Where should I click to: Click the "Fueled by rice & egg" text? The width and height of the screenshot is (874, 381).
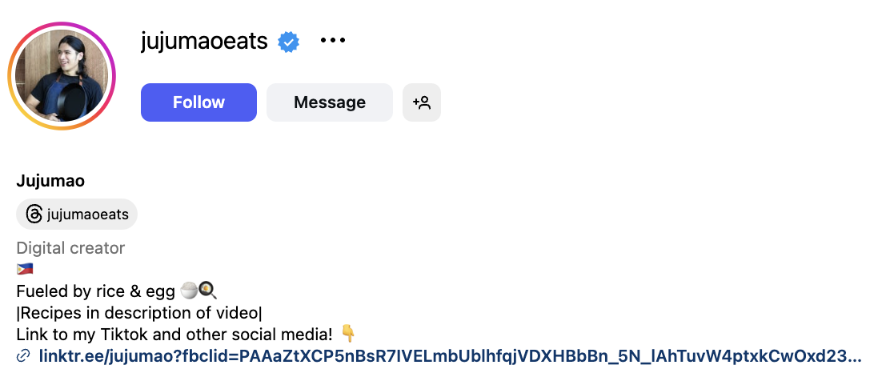click(95, 291)
